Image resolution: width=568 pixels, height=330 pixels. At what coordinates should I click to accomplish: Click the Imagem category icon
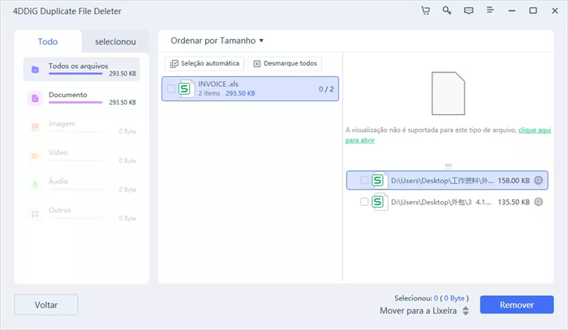coord(35,127)
